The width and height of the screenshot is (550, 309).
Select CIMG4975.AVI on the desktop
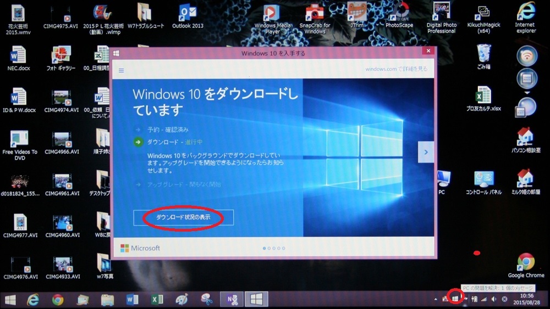[61, 17]
